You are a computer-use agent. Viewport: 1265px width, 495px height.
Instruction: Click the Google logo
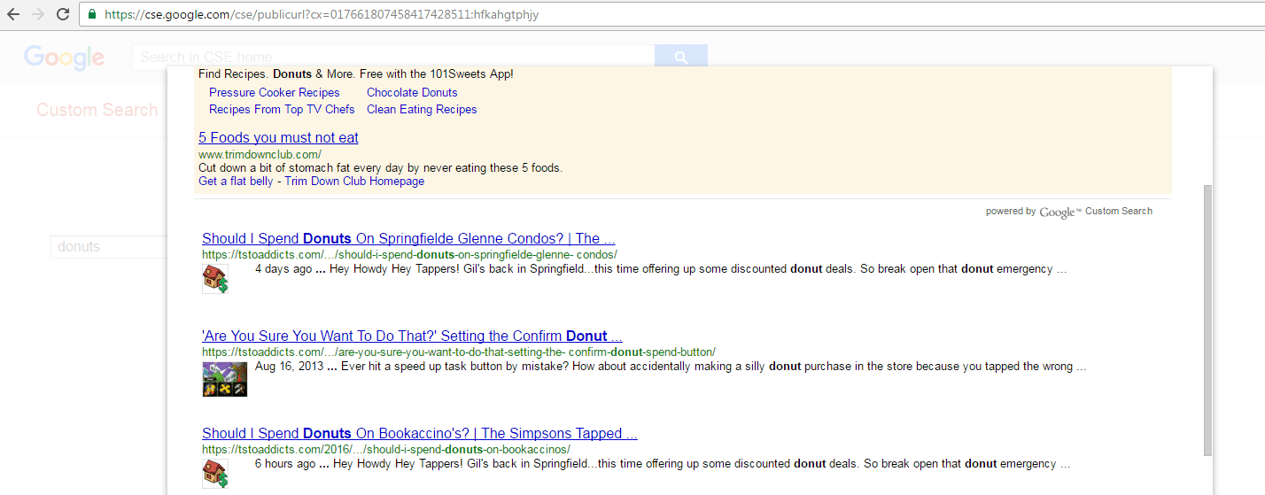[x=65, y=57]
